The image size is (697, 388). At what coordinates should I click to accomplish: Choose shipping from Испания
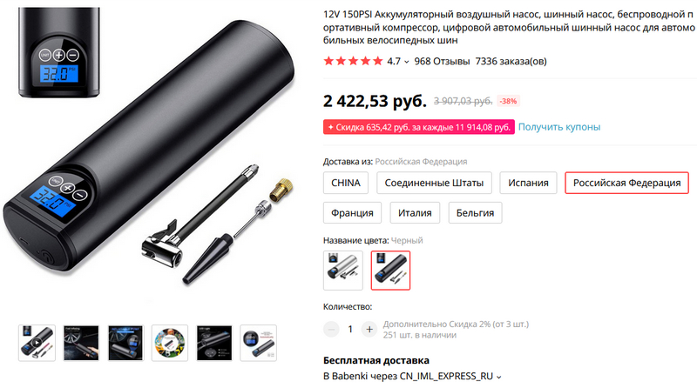528,183
